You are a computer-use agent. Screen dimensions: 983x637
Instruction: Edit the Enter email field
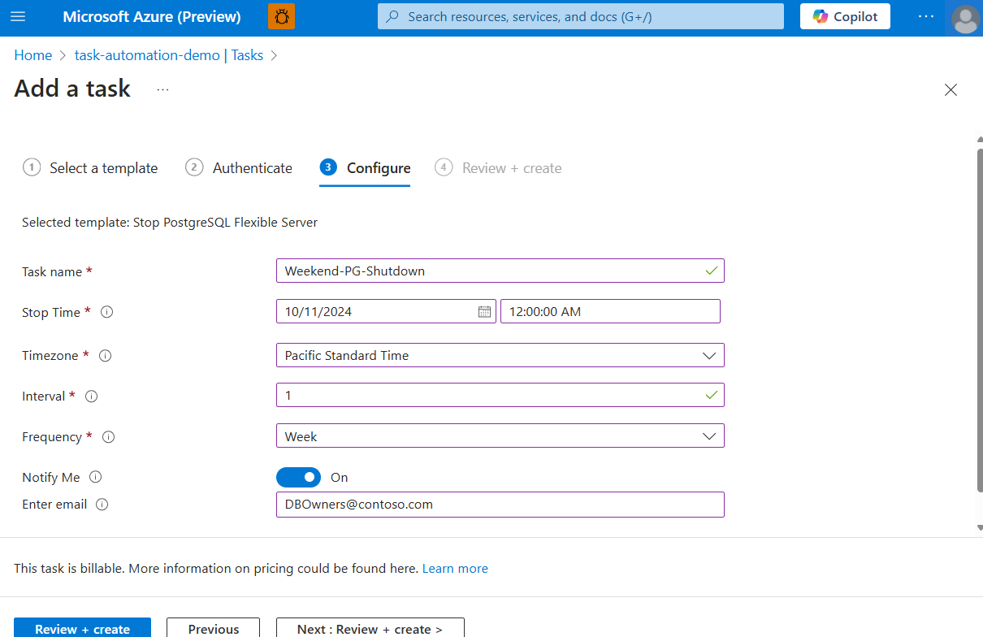coord(500,504)
